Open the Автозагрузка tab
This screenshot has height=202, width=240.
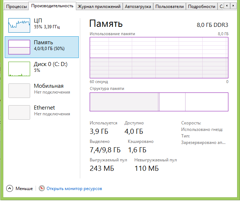coord(138,7)
